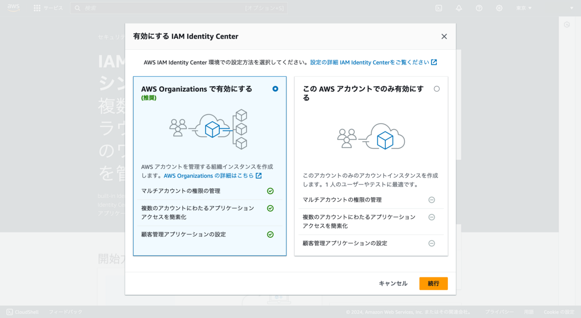Click minus icon beside マルチアカウントの権限の管理
This screenshot has height=318, width=581.
(431, 200)
